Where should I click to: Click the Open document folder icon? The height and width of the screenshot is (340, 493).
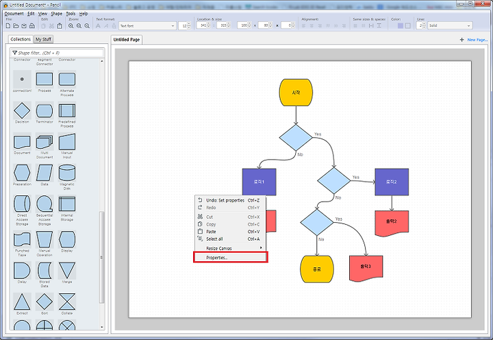click(16, 26)
